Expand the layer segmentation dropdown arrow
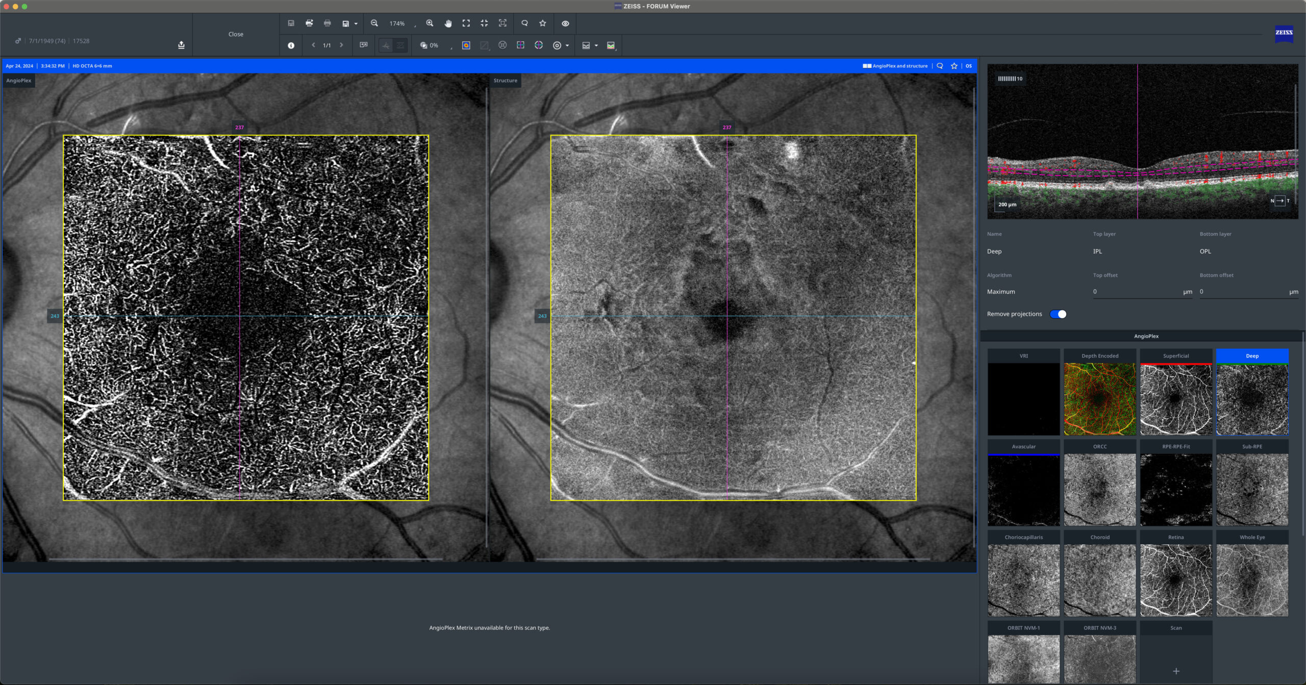This screenshot has width=1306, height=685. pos(596,46)
